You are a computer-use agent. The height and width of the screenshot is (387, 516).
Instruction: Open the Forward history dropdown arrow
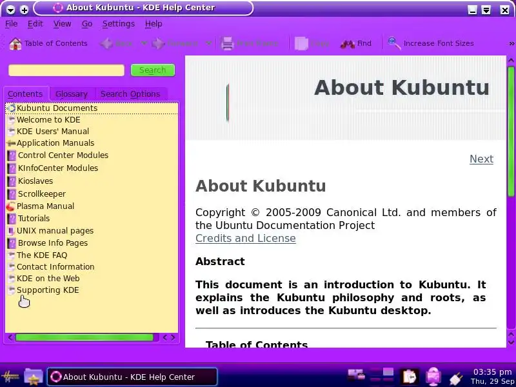pyautogui.click(x=208, y=43)
